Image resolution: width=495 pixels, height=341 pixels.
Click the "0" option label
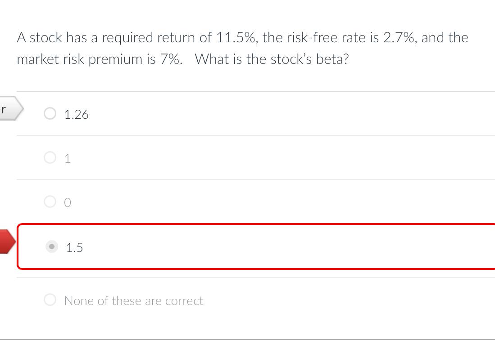click(x=67, y=202)
